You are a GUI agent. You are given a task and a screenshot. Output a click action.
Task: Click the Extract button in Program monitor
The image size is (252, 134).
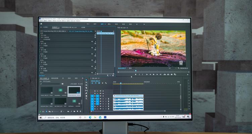point(168,74)
